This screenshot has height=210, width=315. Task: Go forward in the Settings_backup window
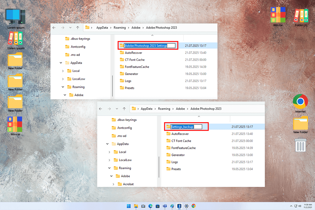(109, 109)
